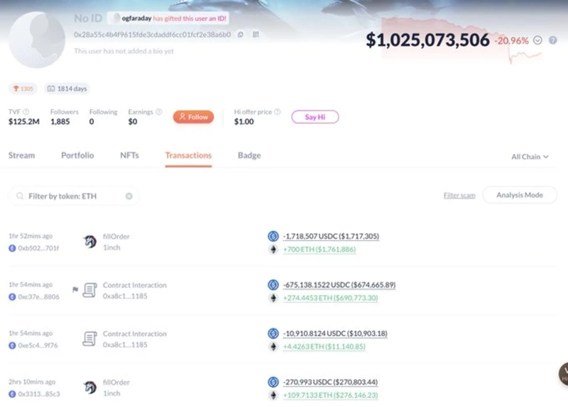Copy the wallet address with the copy icon

click(x=240, y=34)
